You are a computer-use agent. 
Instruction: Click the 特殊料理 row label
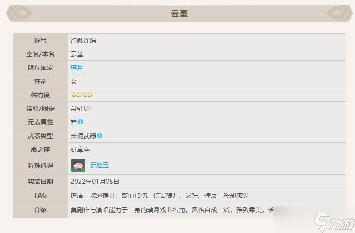click(x=41, y=165)
